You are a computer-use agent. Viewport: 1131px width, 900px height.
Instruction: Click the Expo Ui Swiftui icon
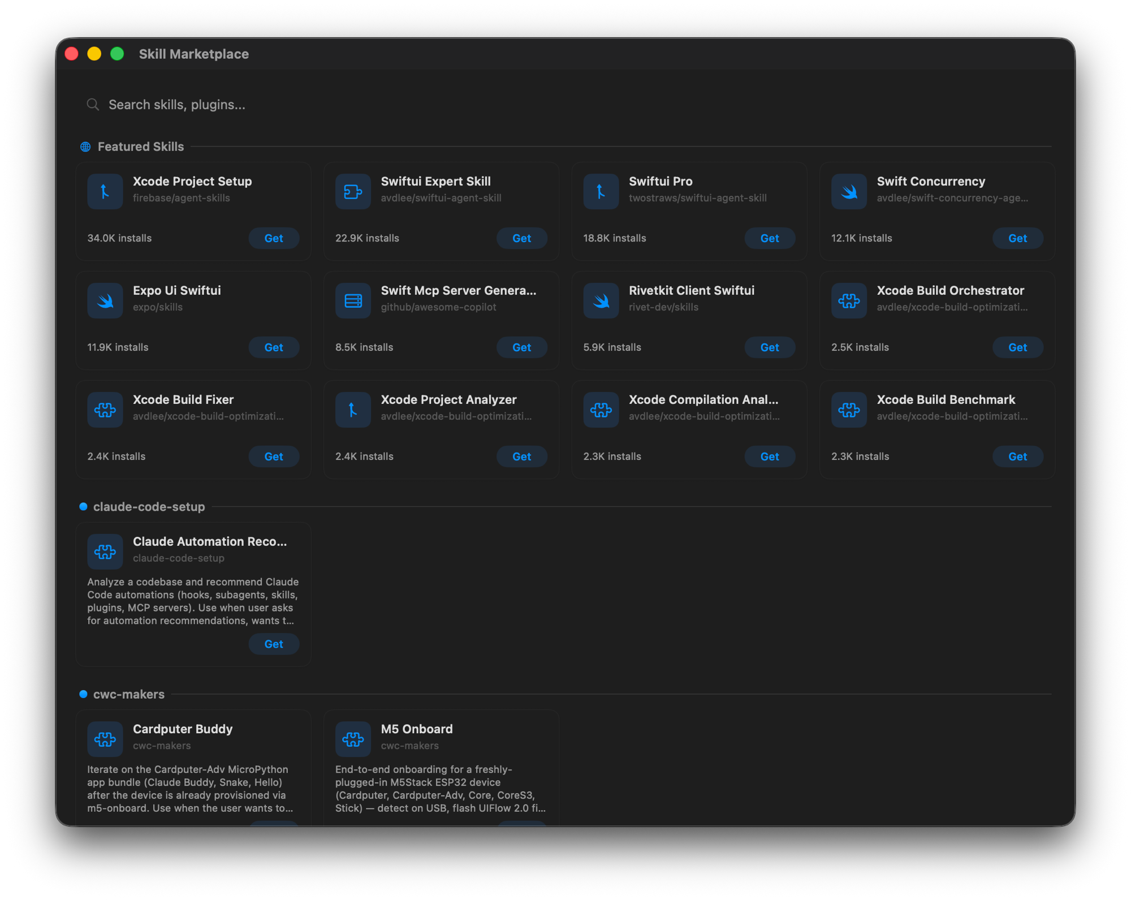click(105, 300)
